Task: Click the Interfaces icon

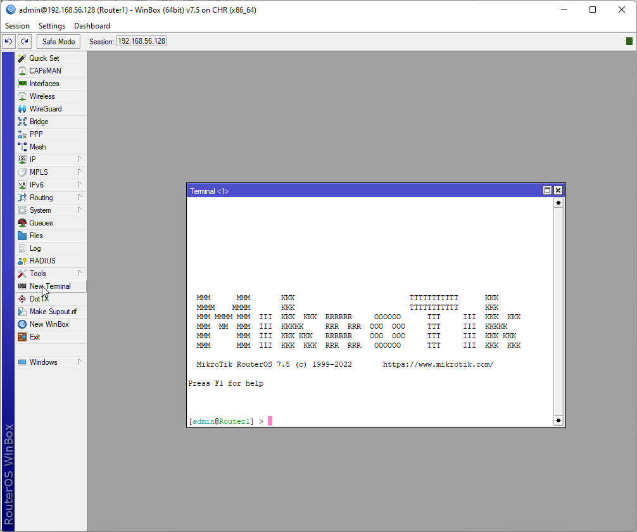Action: (22, 84)
